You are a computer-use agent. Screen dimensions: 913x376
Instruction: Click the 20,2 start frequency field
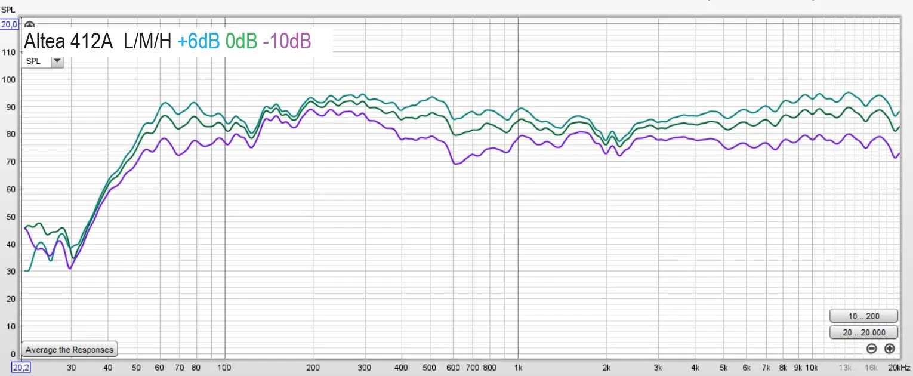[x=21, y=368]
